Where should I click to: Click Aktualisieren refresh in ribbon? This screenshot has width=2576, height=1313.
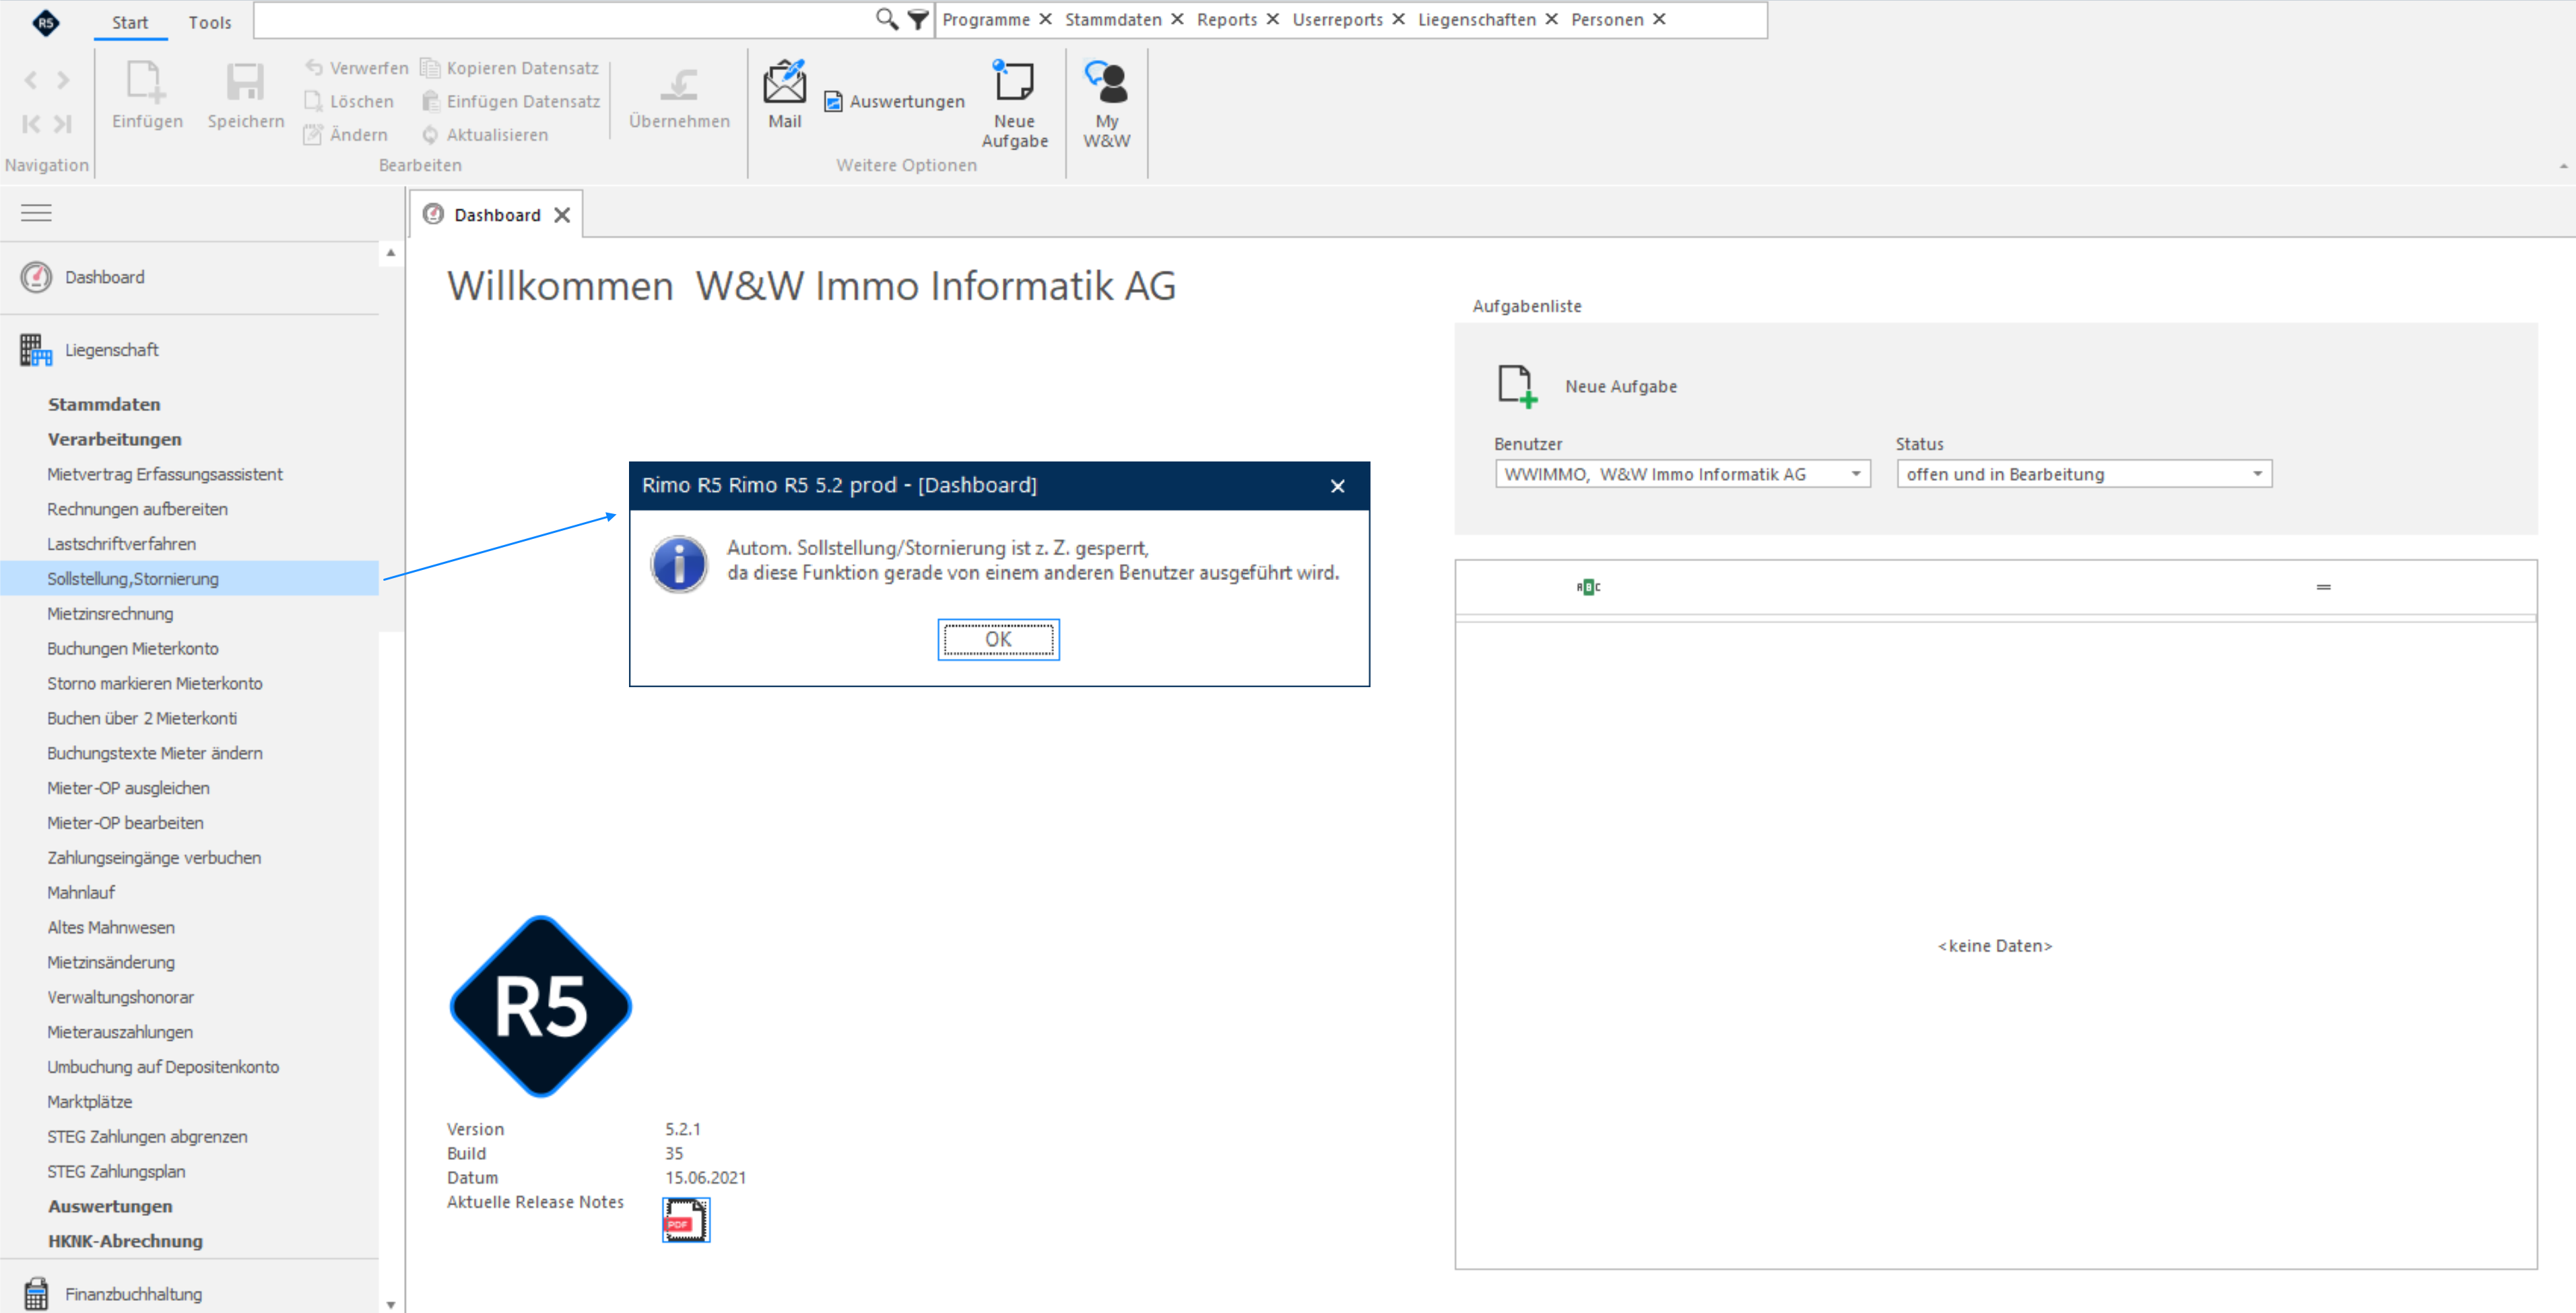(x=485, y=135)
